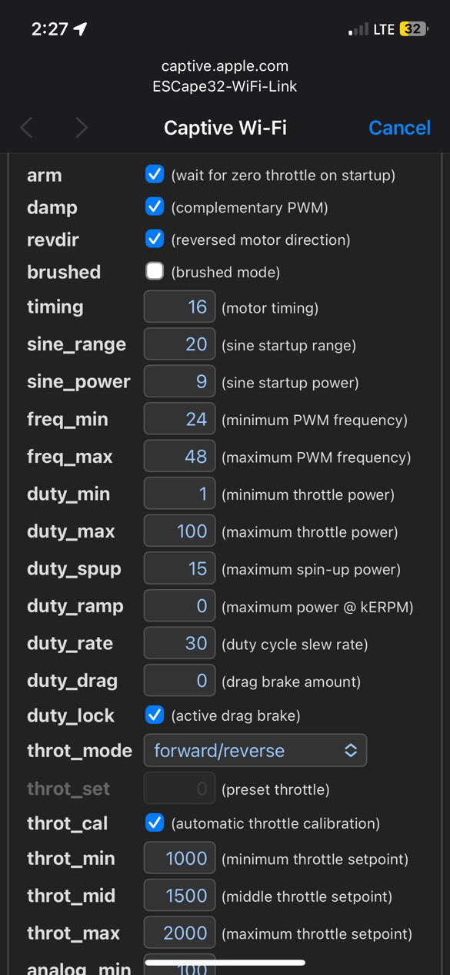Select the sine_power input box
This screenshot has width=450, height=975.
179,381
